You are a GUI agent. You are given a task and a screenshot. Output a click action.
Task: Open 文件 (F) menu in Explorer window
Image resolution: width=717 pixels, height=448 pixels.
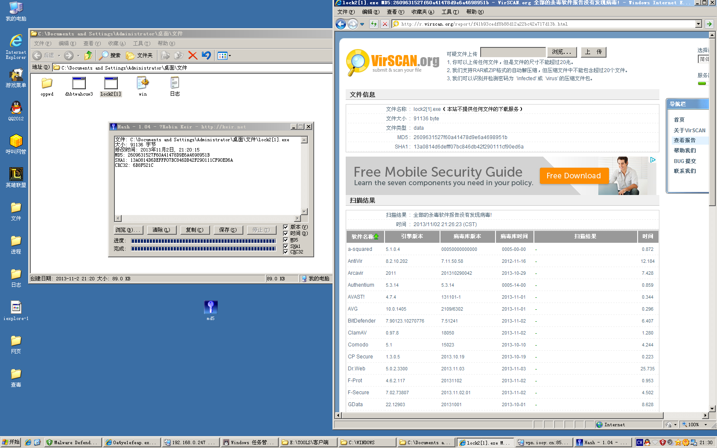point(42,43)
